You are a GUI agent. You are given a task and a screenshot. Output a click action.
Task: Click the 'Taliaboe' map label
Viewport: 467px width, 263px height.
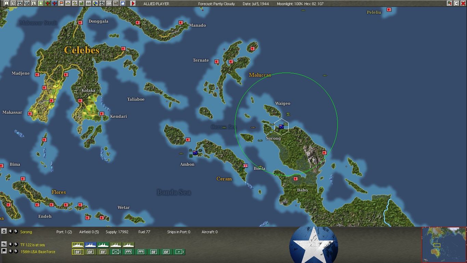coord(136,99)
